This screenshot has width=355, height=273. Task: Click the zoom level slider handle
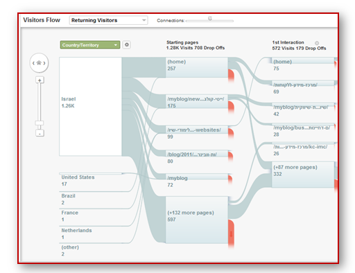coord(40,123)
